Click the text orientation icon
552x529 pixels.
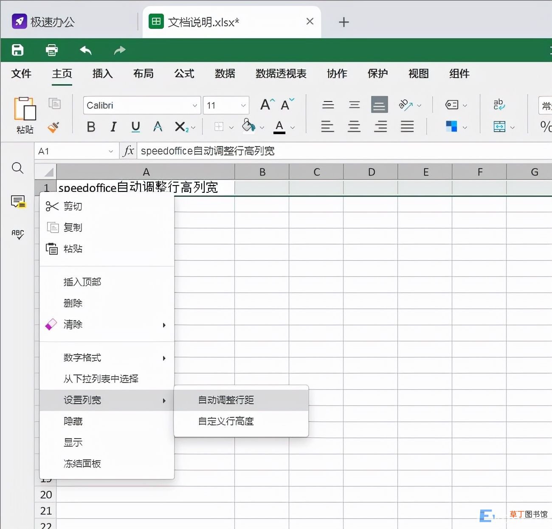coord(406,105)
